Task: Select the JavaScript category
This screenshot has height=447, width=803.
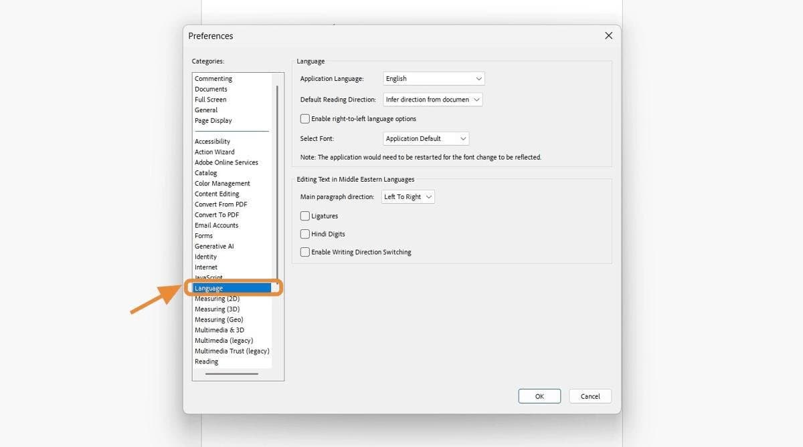Action: [x=208, y=277]
